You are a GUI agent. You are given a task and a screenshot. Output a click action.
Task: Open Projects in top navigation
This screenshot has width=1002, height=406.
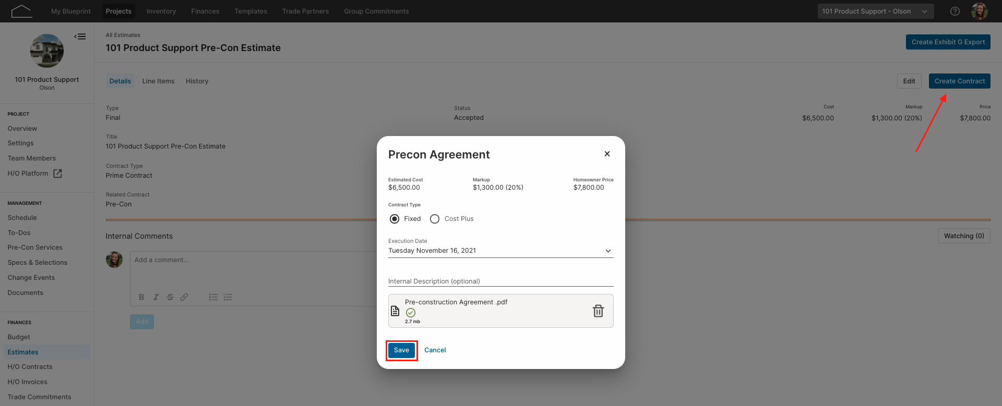(x=118, y=11)
